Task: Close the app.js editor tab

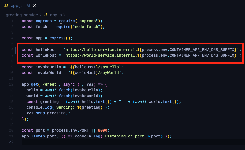Action: tap(34, 6)
